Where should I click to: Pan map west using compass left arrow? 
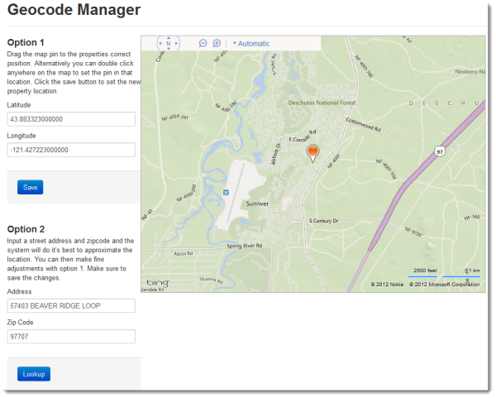tap(160, 43)
